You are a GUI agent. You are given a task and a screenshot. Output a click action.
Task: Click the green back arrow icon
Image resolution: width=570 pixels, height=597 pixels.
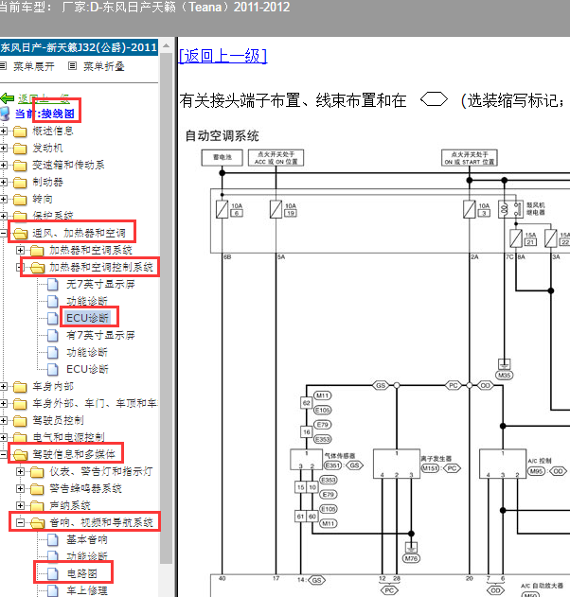8,98
